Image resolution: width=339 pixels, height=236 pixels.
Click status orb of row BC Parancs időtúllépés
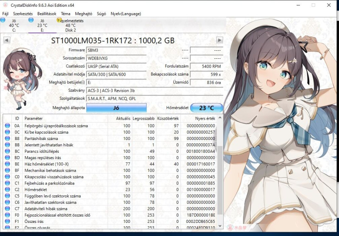[7, 151]
